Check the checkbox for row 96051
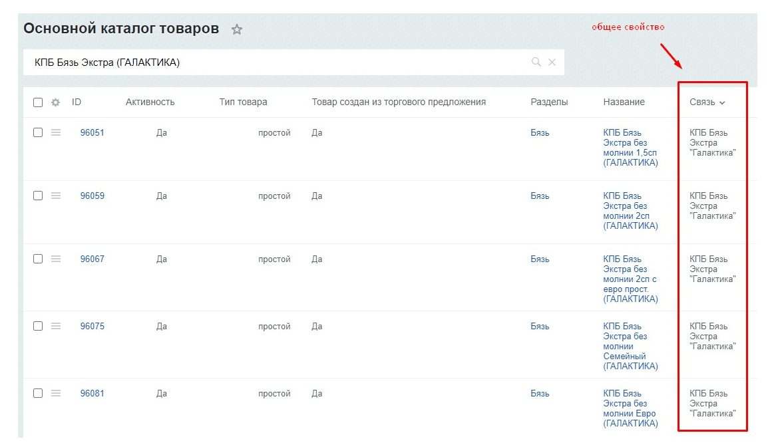778x447 pixels. [x=38, y=132]
